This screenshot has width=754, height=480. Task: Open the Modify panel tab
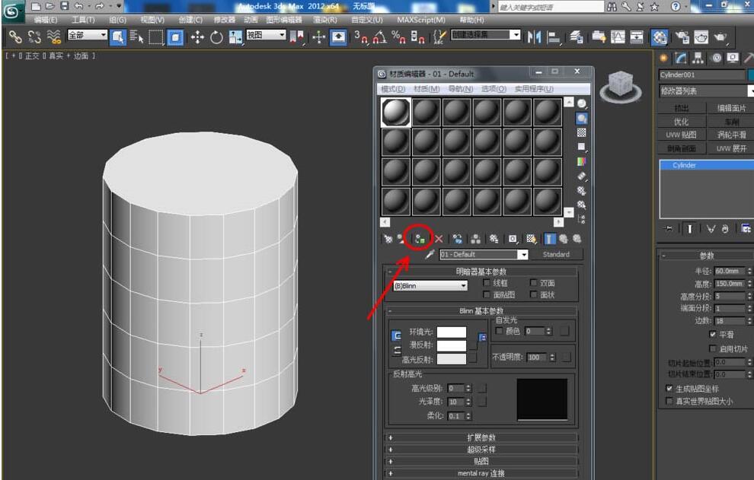(x=681, y=58)
